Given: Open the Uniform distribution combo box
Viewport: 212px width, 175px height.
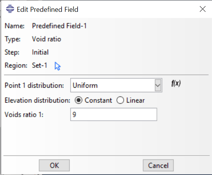Looking at the screenshot, I should pos(116,85).
